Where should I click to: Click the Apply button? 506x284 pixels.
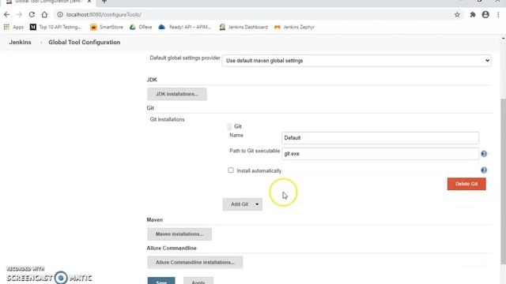pos(198,281)
